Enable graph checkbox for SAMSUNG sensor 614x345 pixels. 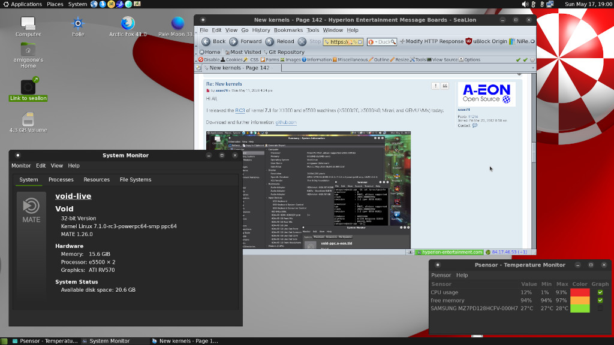(600, 308)
